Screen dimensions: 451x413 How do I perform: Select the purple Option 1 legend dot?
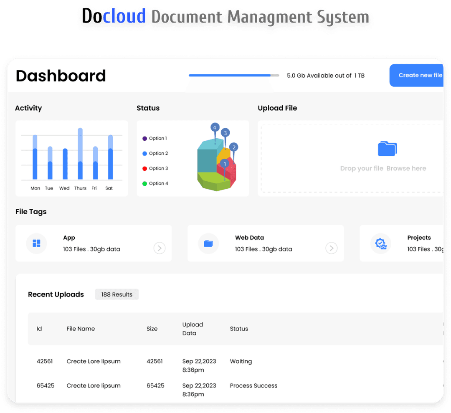(144, 139)
